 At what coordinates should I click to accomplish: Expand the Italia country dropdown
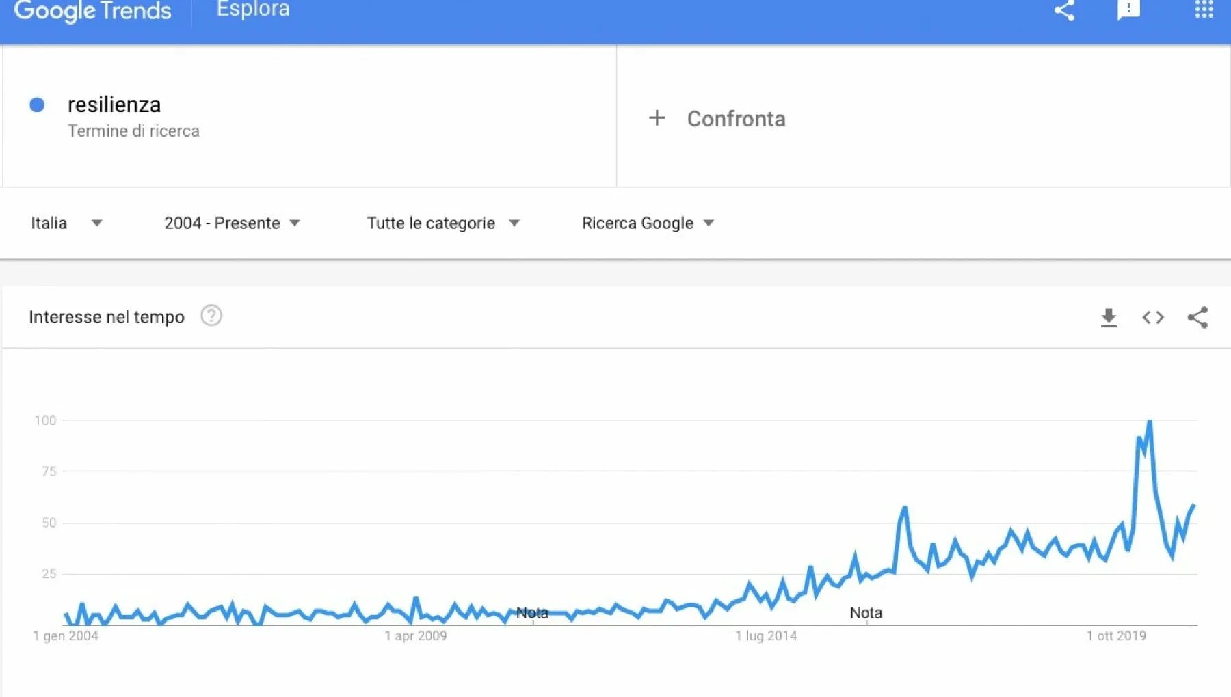coord(66,223)
